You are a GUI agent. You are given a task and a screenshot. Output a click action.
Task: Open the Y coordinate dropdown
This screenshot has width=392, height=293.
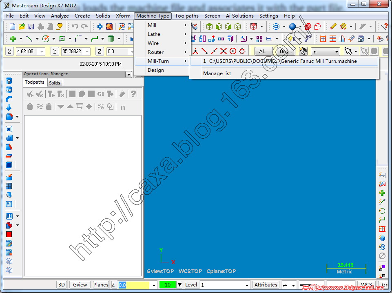click(87, 51)
